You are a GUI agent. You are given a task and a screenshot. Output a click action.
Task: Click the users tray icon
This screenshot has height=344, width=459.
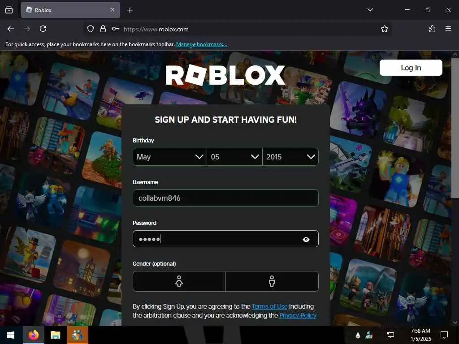click(369, 335)
